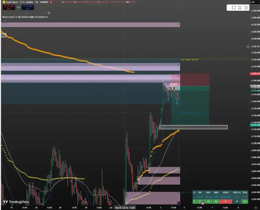Viewport: 260px width, 210px height.
Task: Open the Gold Spot / U.S. Dollar symbol title
Action: point(27,2)
